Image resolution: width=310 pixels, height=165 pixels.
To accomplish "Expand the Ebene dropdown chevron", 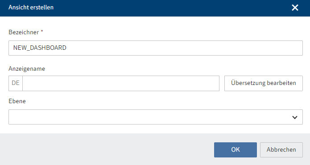I will (x=294, y=117).
